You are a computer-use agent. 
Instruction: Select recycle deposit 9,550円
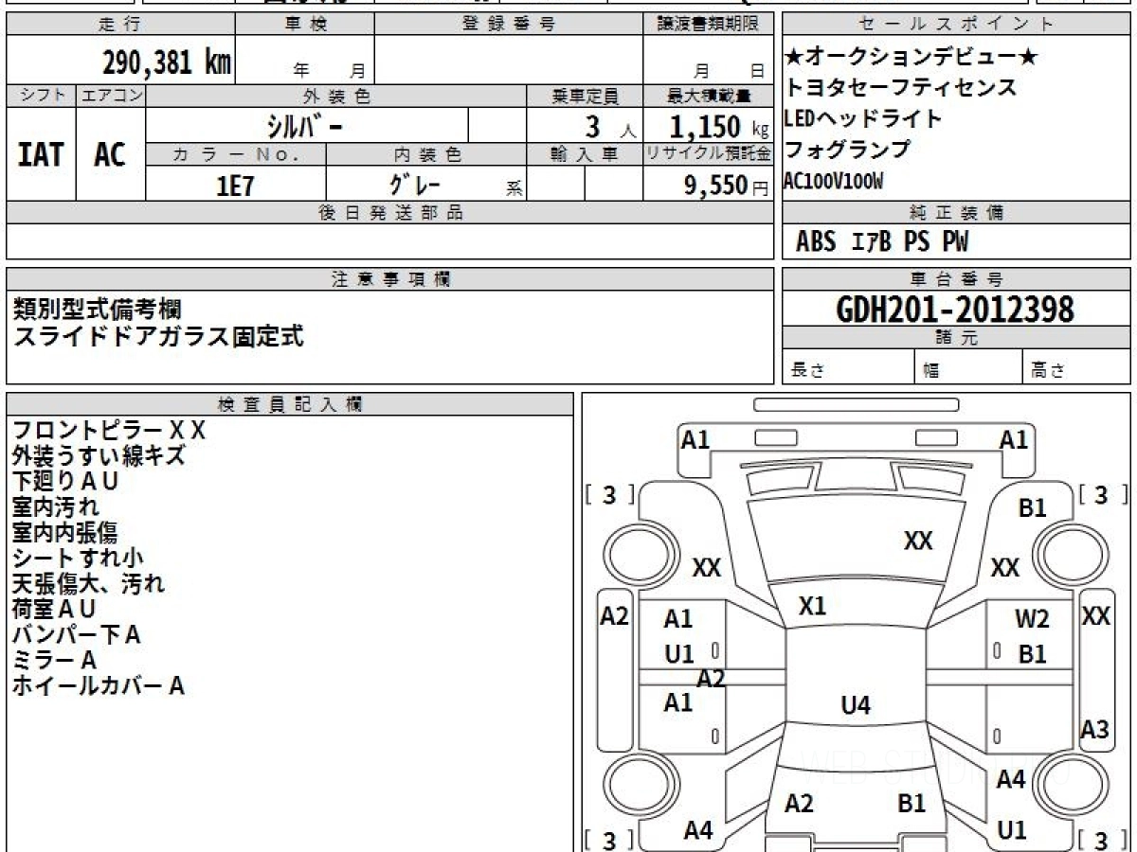click(x=727, y=186)
